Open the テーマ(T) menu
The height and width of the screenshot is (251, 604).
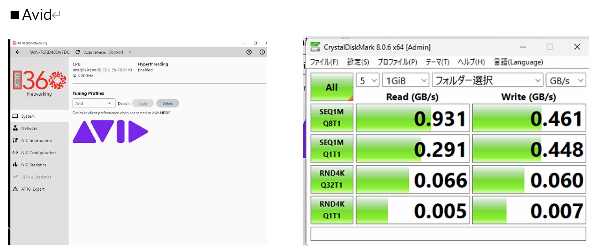(437, 62)
